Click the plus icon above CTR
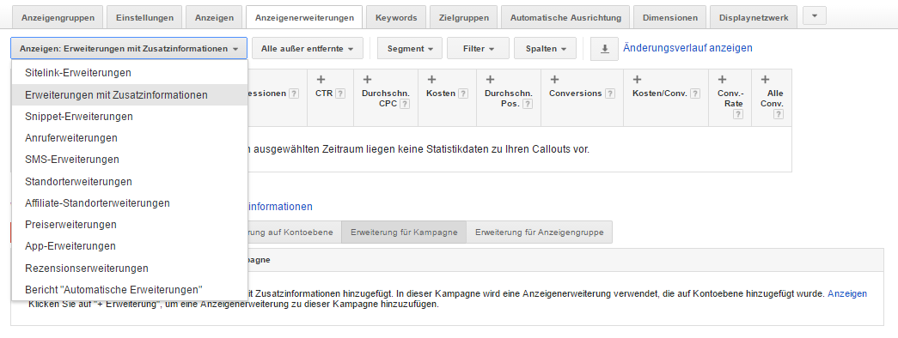898x338 pixels. [x=321, y=80]
